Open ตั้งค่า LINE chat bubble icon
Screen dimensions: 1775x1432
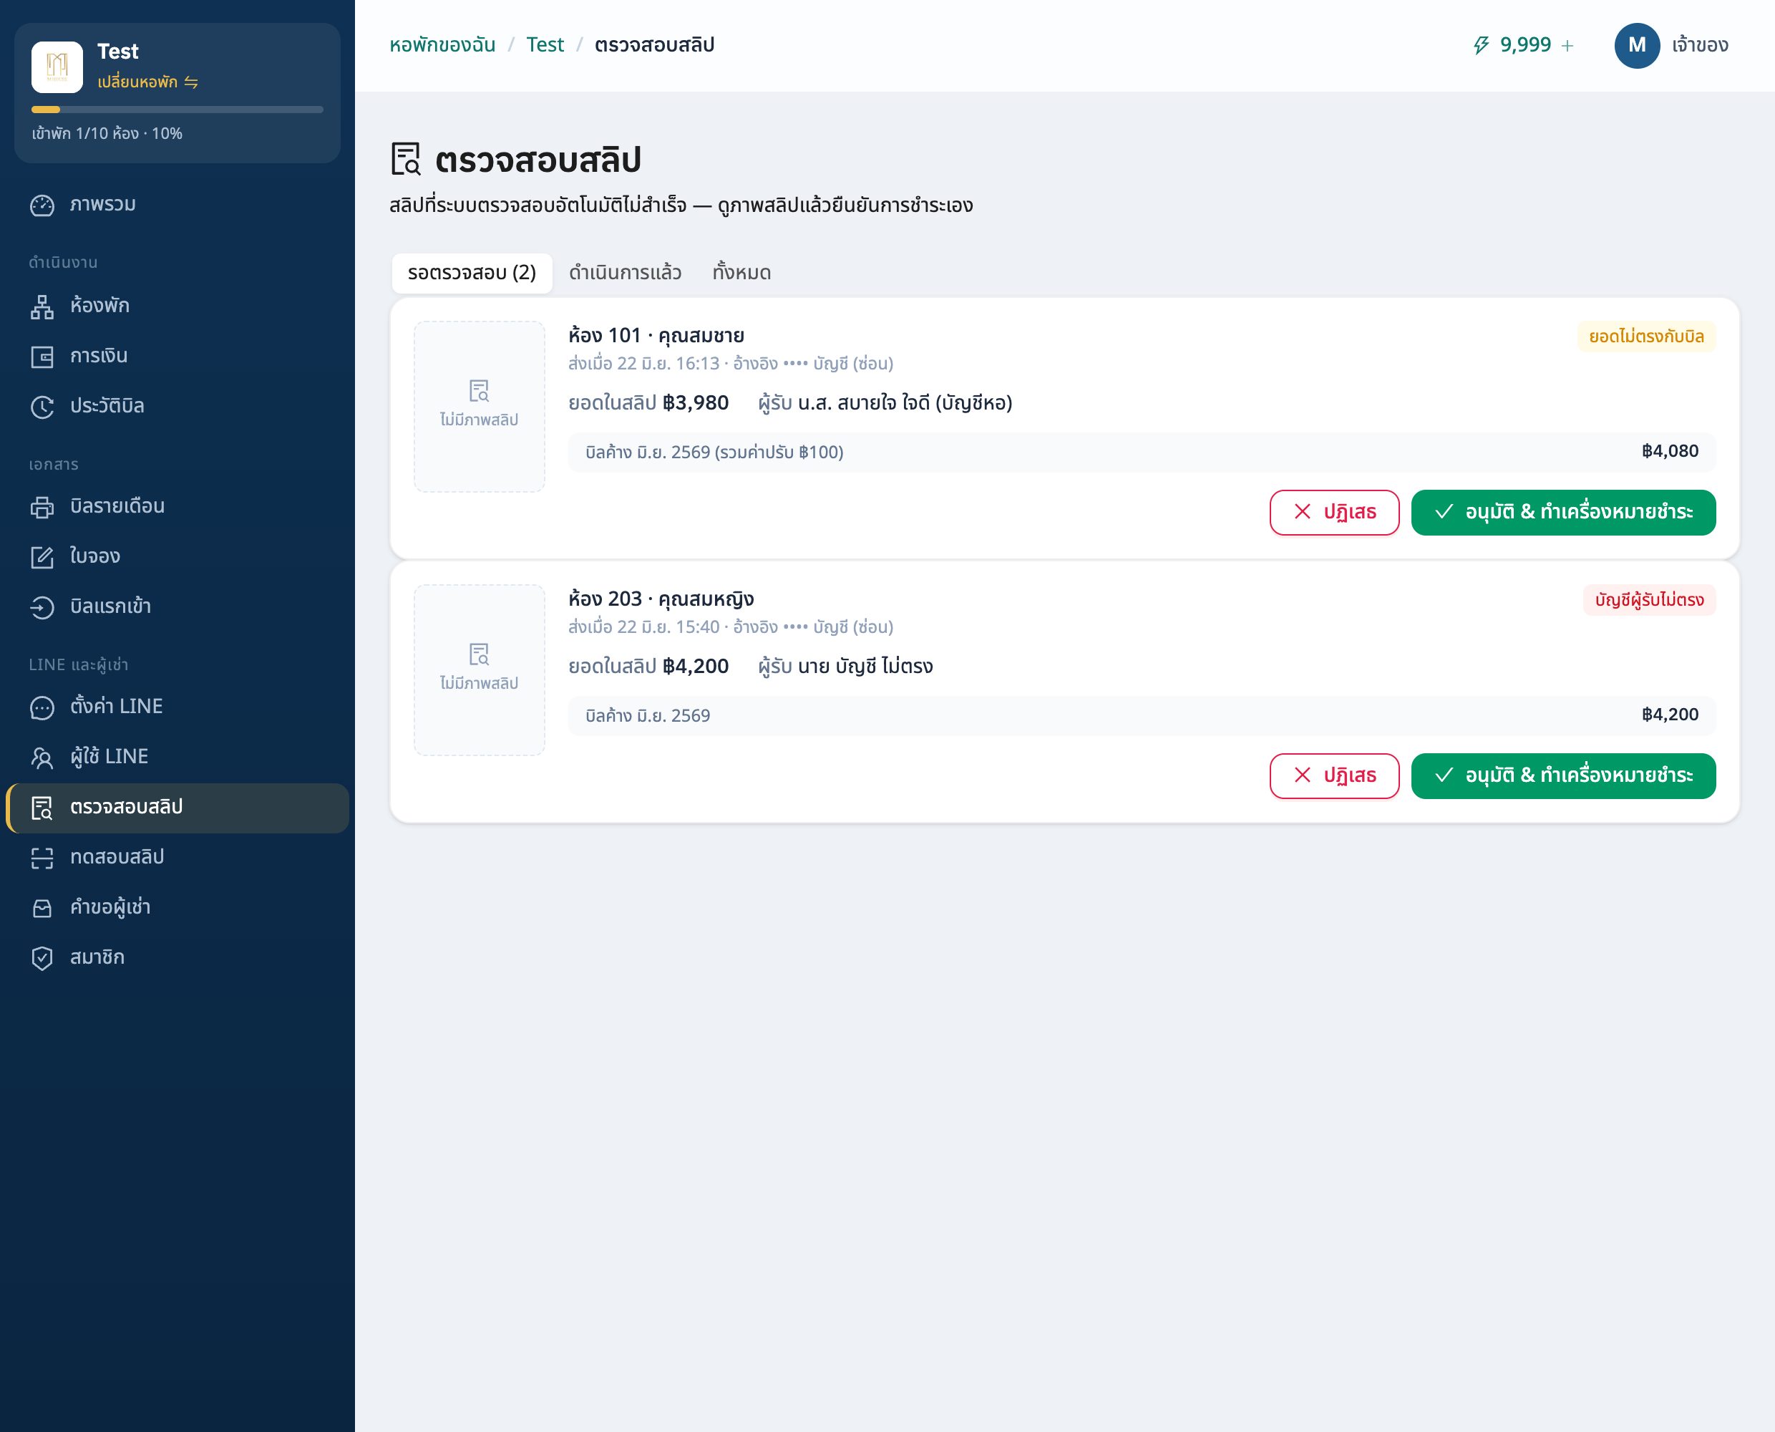42,707
